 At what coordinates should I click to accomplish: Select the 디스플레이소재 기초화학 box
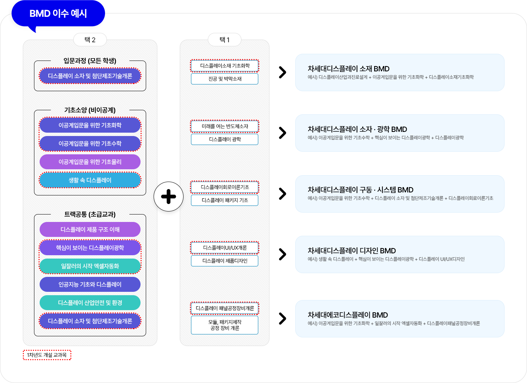(225, 66)
